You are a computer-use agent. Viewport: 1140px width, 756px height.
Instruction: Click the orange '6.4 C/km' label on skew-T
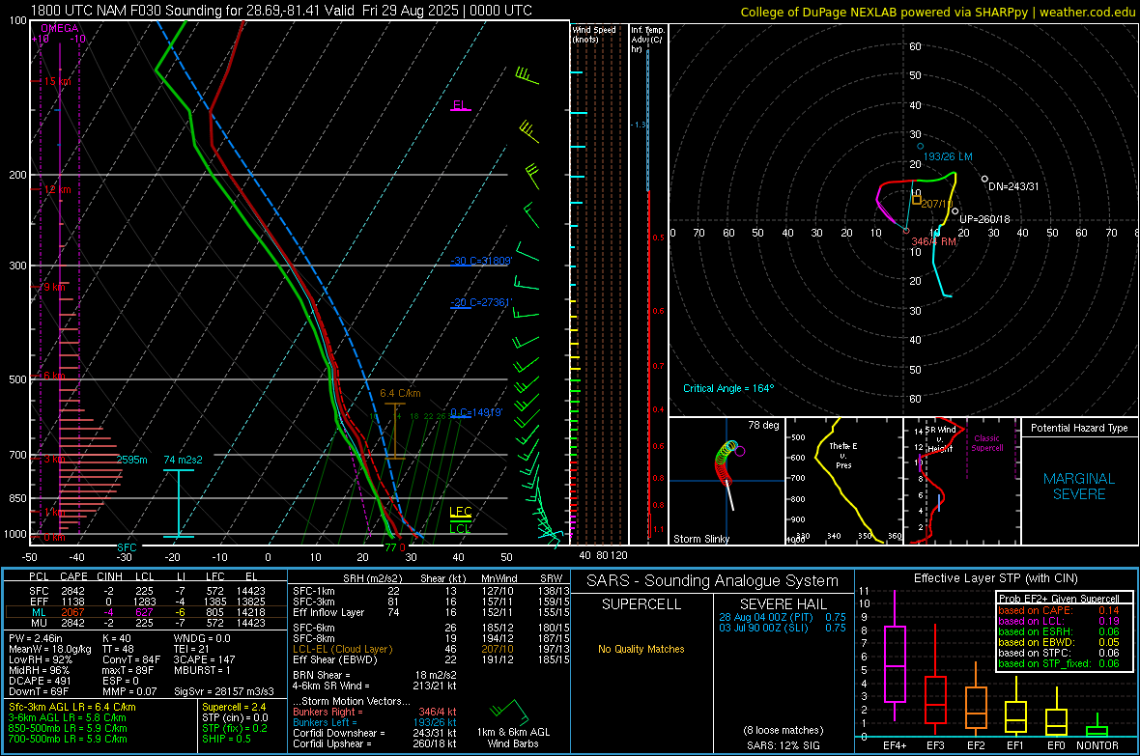tap(400, 393)
